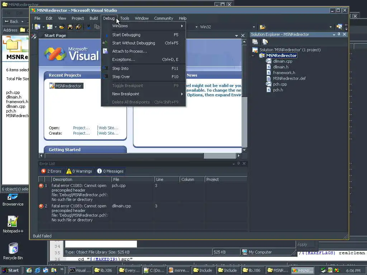367x275 pixels.
Task: Click the Start button on taskbar
Action: 11,270
